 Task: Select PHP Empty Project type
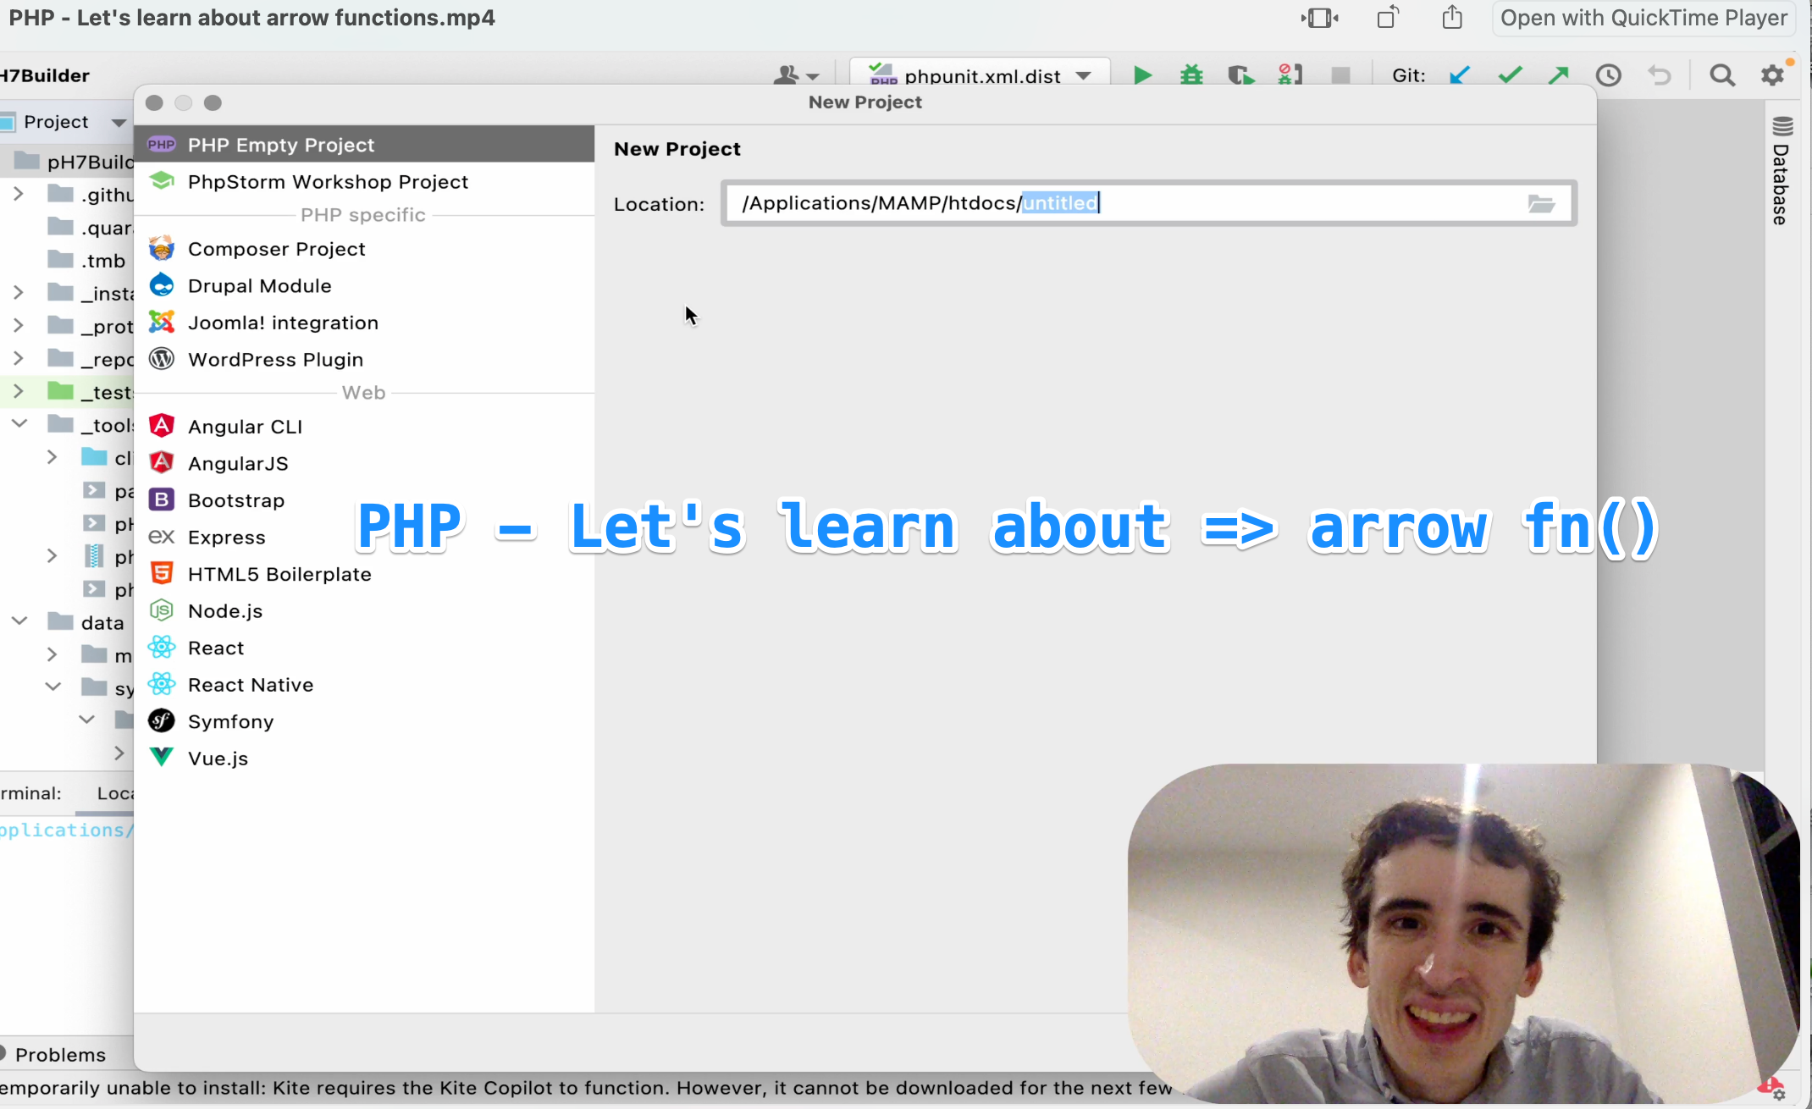coord(364,145)
